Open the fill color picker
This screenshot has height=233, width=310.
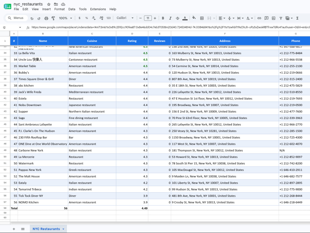tap(194, 18)
